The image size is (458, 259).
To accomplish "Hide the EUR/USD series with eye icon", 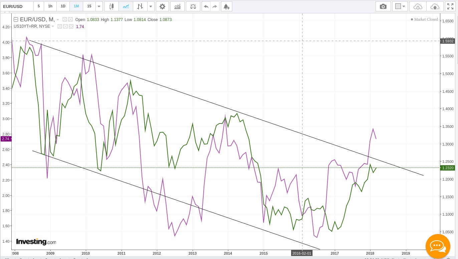I will coord(65,20).
